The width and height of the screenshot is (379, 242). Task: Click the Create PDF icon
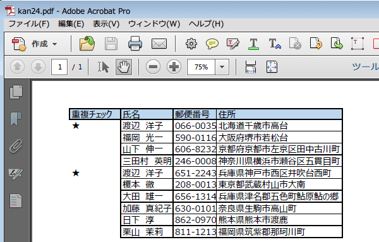tap(19, 44)
